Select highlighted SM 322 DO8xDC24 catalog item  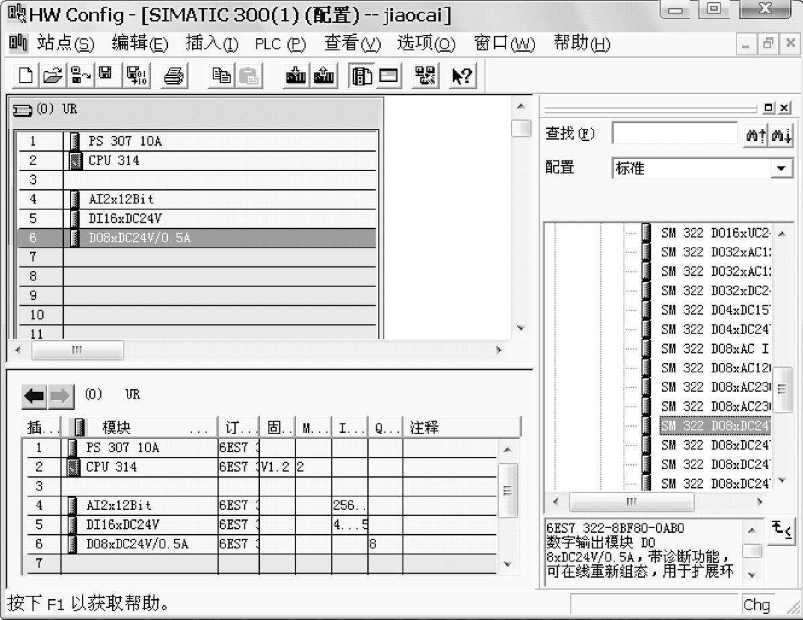click(x=715, y=426)
